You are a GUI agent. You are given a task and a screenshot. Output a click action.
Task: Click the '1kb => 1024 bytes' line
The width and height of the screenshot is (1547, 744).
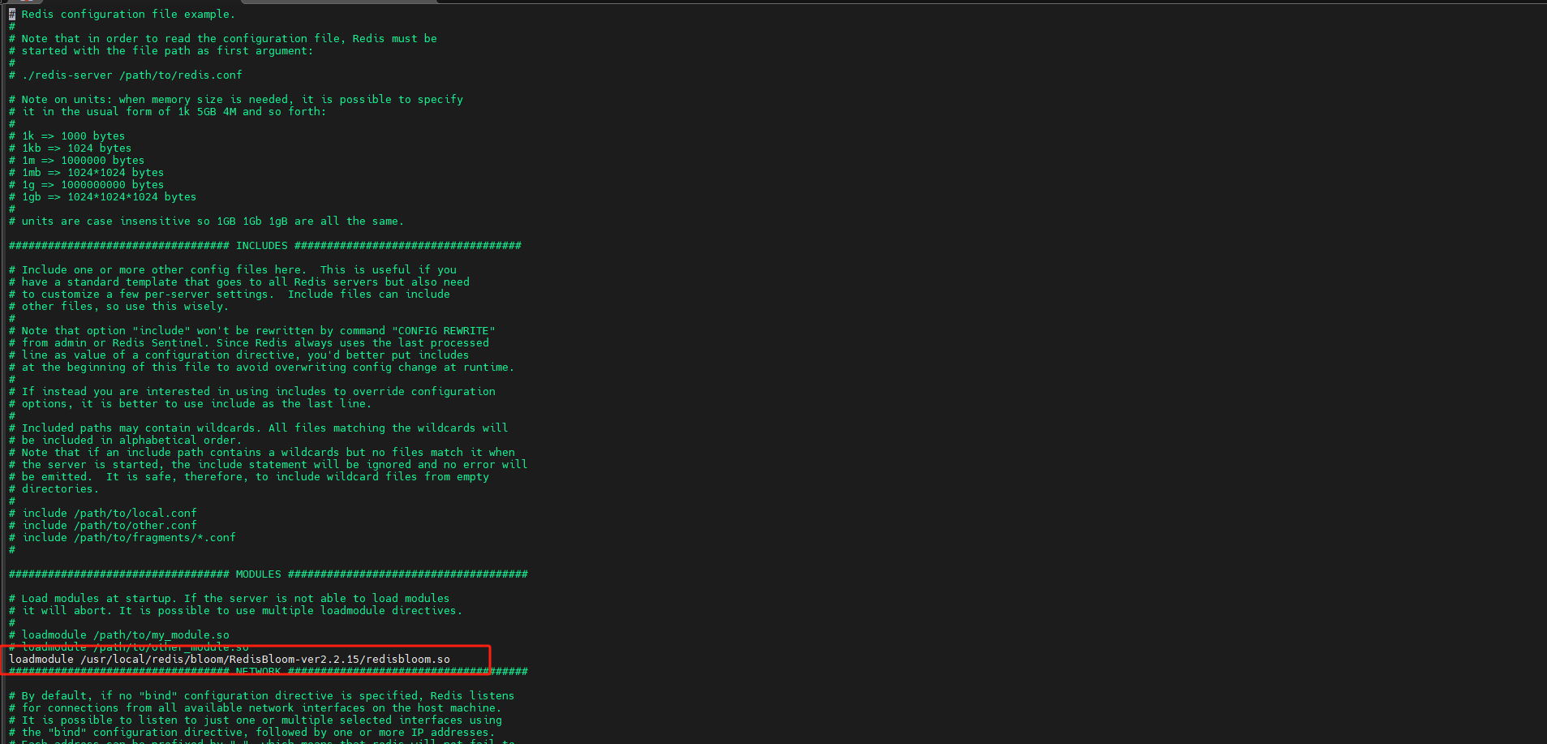[x=76, y=148]
